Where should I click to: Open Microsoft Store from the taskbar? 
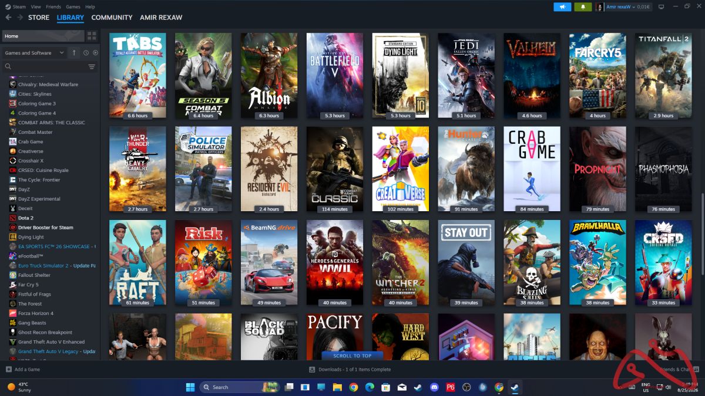pos(385,387)
